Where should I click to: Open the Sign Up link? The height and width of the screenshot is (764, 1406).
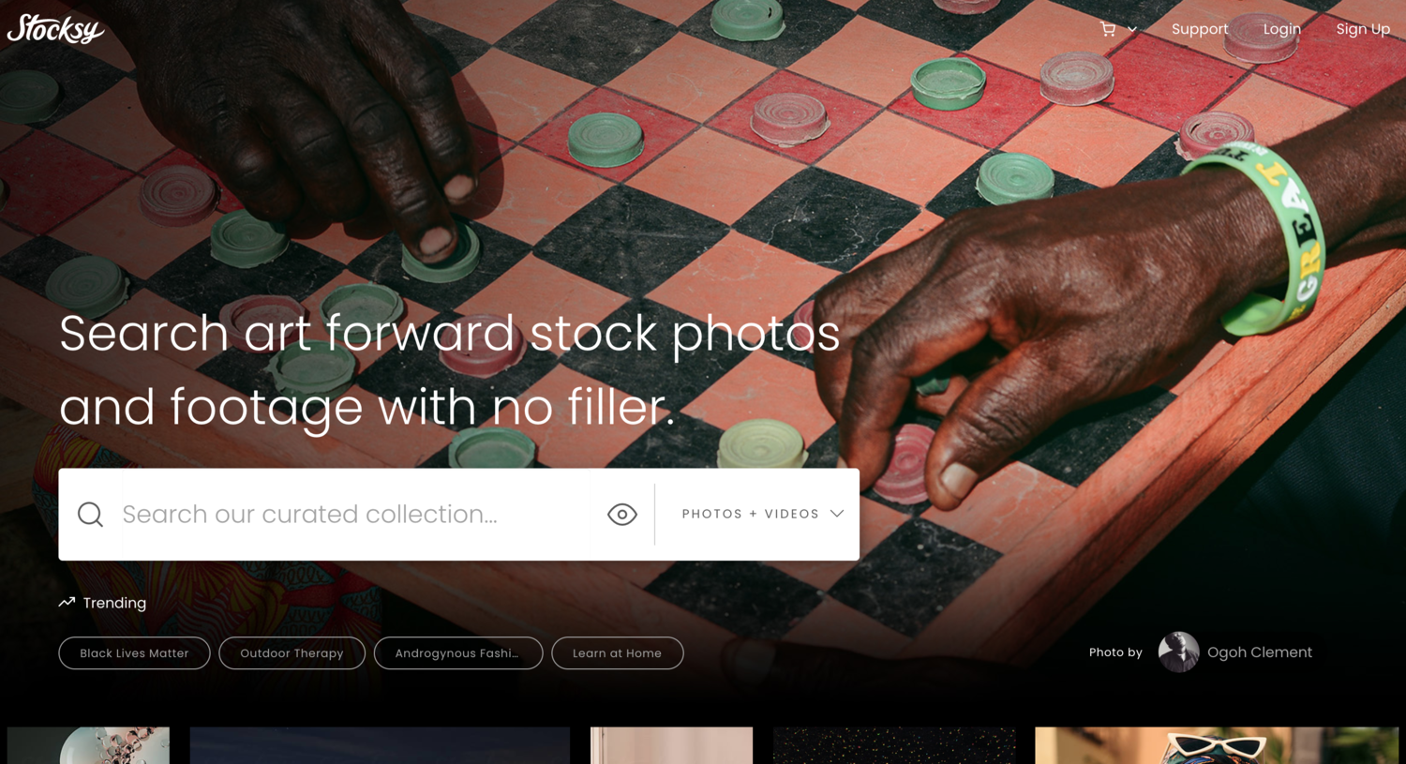[x=1363, y=29]
